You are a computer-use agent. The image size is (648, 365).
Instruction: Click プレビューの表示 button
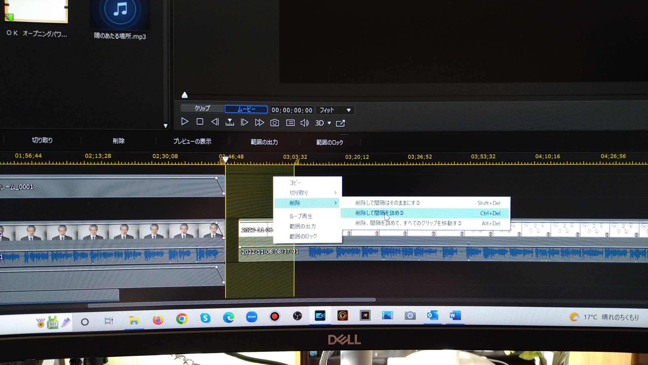point(192,141)
